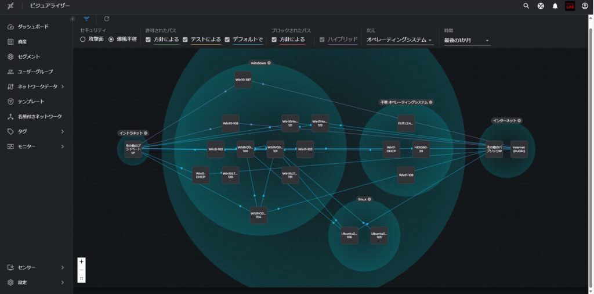Click the ダッシュボード gauge icon
The width and height of the screenshot is (594, 294).
(x=10, y=27)
